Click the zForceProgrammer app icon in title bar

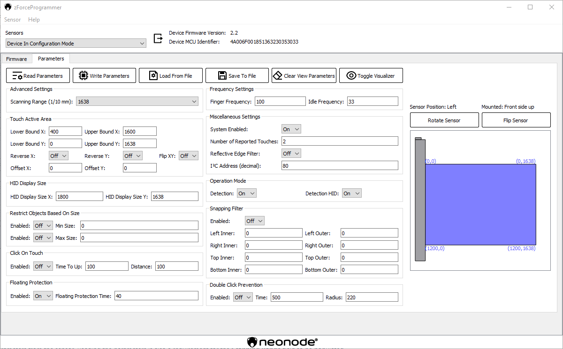[x=8, y=7]
